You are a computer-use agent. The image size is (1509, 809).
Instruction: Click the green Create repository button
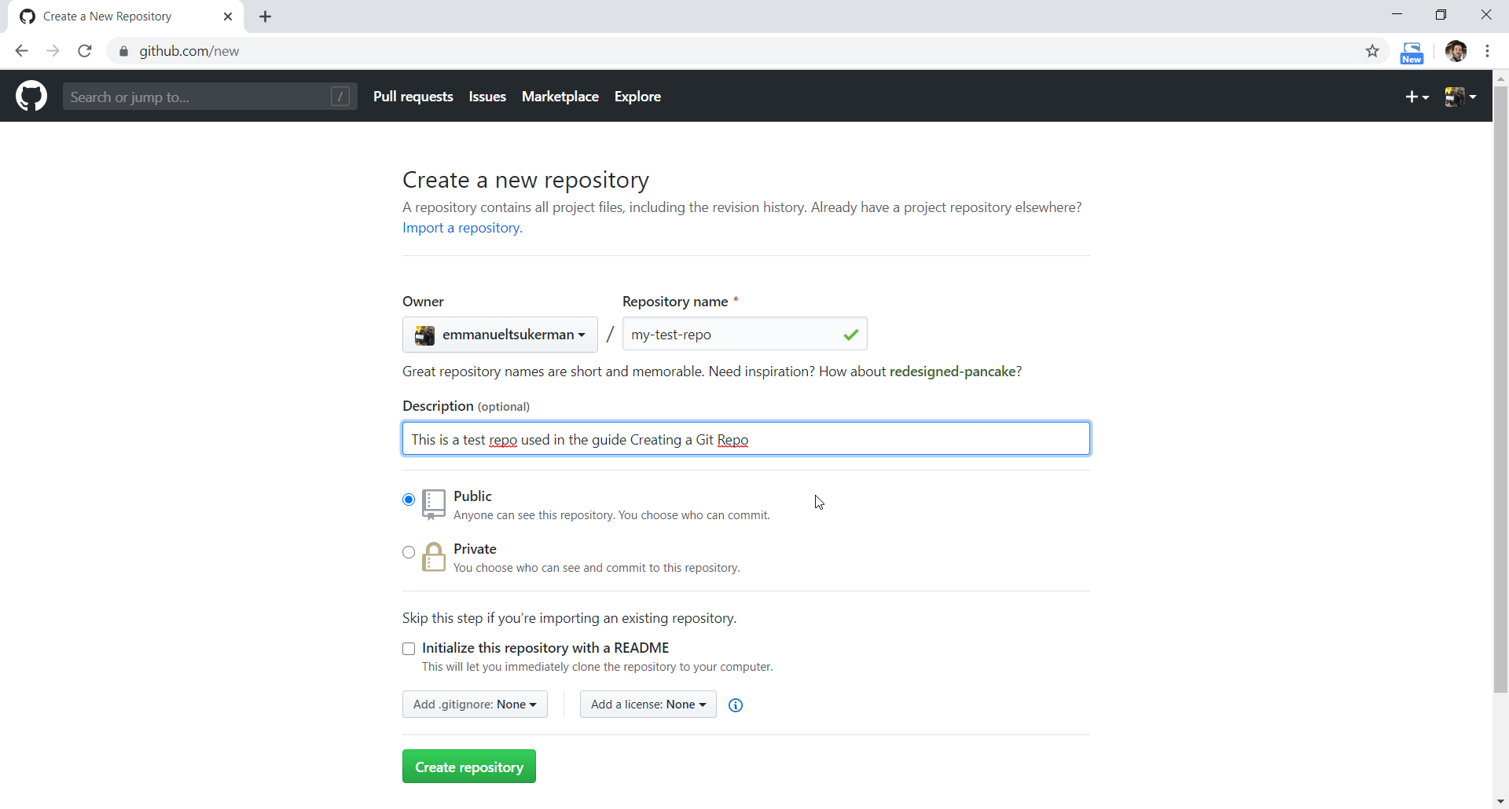click(x=468, y=767)
